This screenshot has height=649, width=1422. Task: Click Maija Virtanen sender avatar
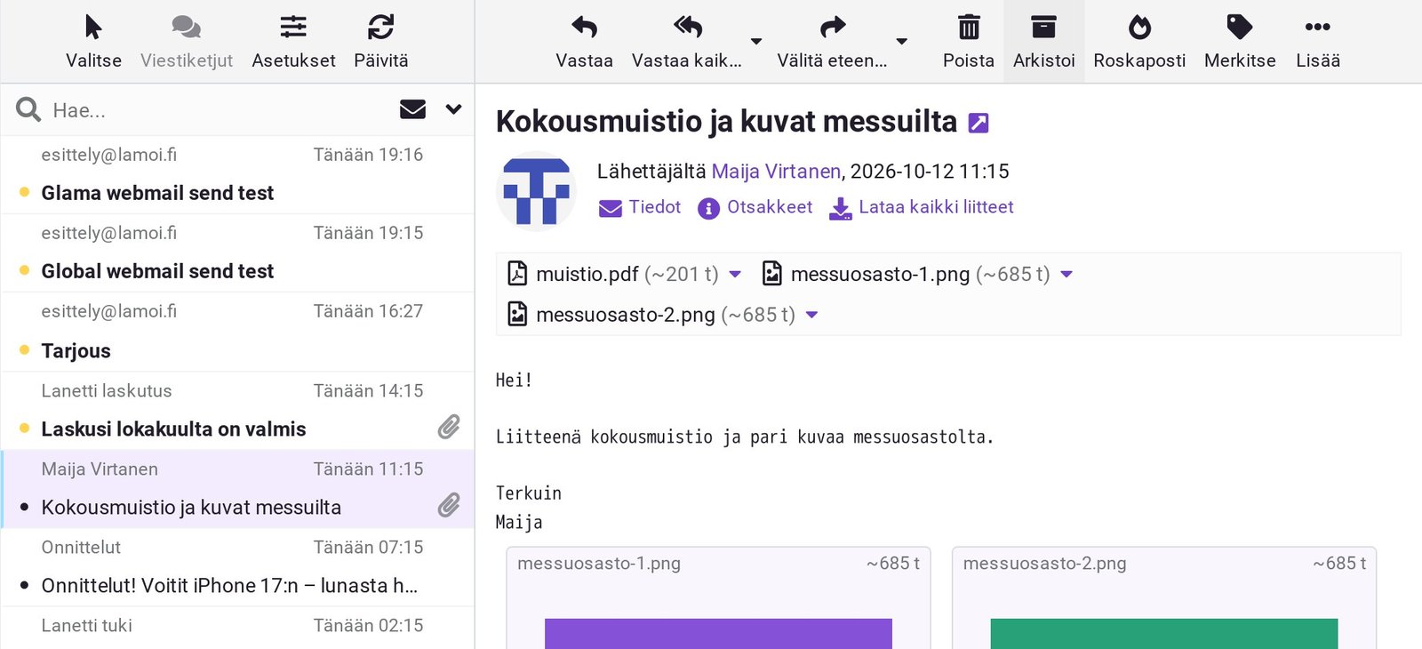click(x=536, y=191)
